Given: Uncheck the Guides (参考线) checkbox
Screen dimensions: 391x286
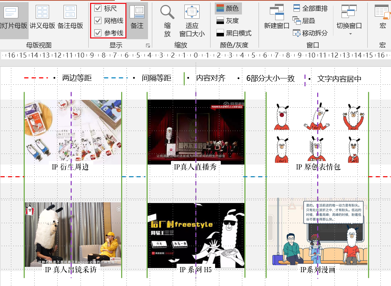Looking at the screenshot, I should [98, 33].
